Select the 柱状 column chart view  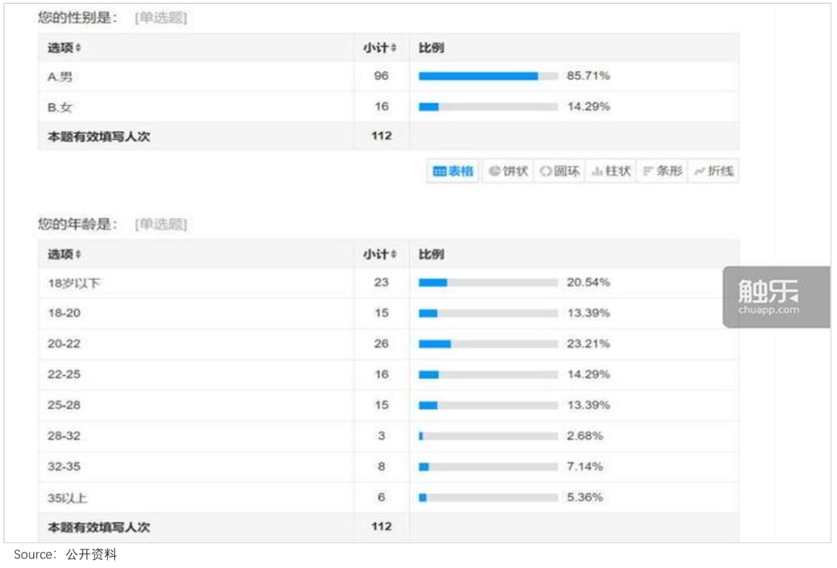click(611, 171)
